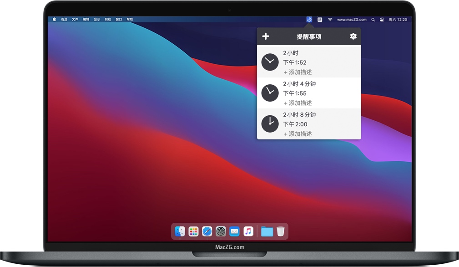Click the Wi-Fi icon in menu bar
This screenshot has width=459, height=267.
pos(330,20)
